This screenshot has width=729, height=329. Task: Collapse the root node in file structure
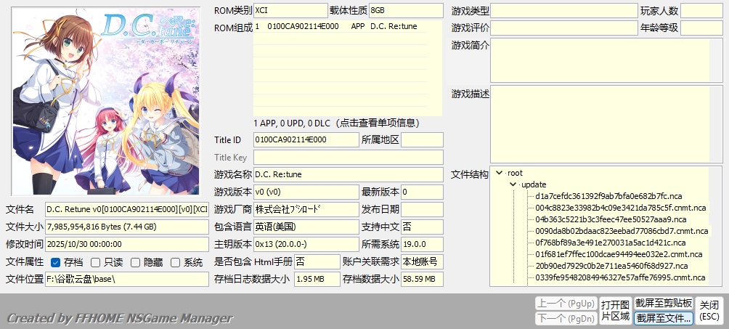pyautogui.click(x=499, y=174)
